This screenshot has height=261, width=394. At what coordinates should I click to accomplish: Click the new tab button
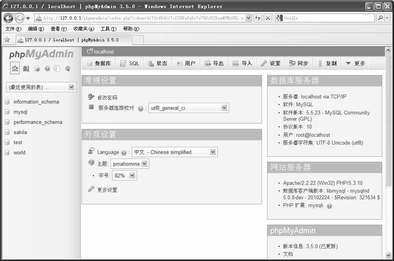click(x=138, y=40)
